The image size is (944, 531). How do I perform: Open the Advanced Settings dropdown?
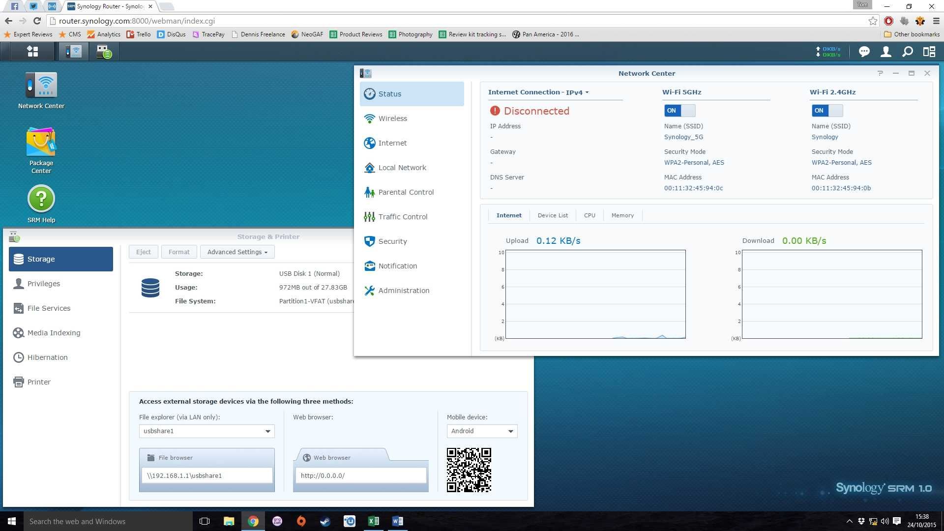237,252
